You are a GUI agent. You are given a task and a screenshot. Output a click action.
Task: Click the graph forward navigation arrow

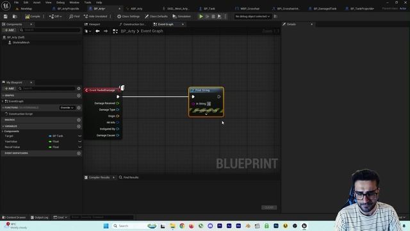tap(106, 31)
